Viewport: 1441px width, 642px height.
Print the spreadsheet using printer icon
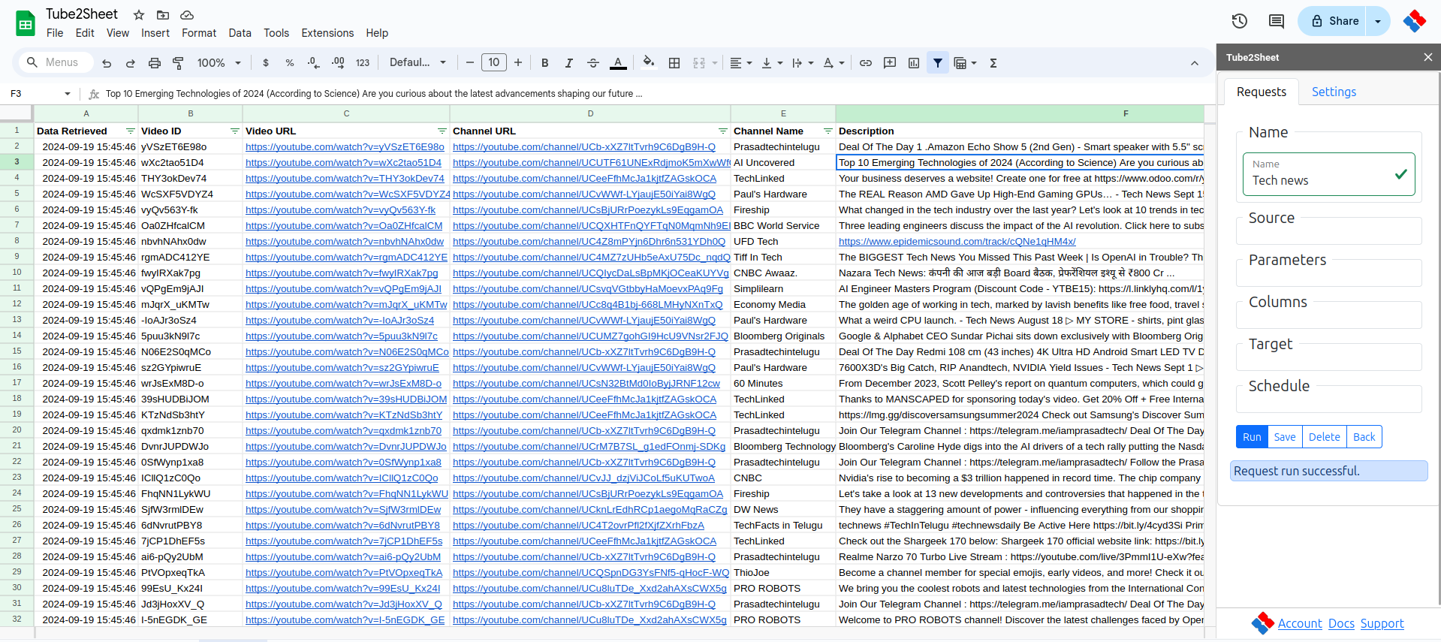coord(155,63)
